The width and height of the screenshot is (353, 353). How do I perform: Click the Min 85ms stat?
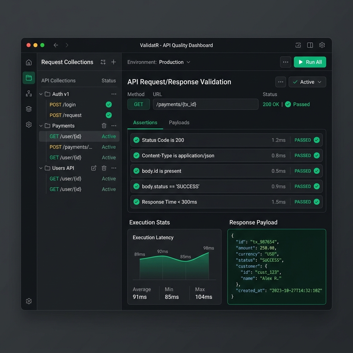tap(172, 293)
